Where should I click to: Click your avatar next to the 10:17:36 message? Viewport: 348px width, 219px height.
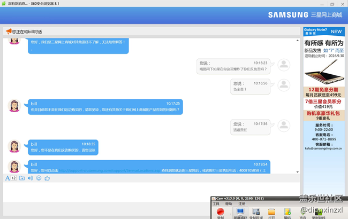[284, 126]
